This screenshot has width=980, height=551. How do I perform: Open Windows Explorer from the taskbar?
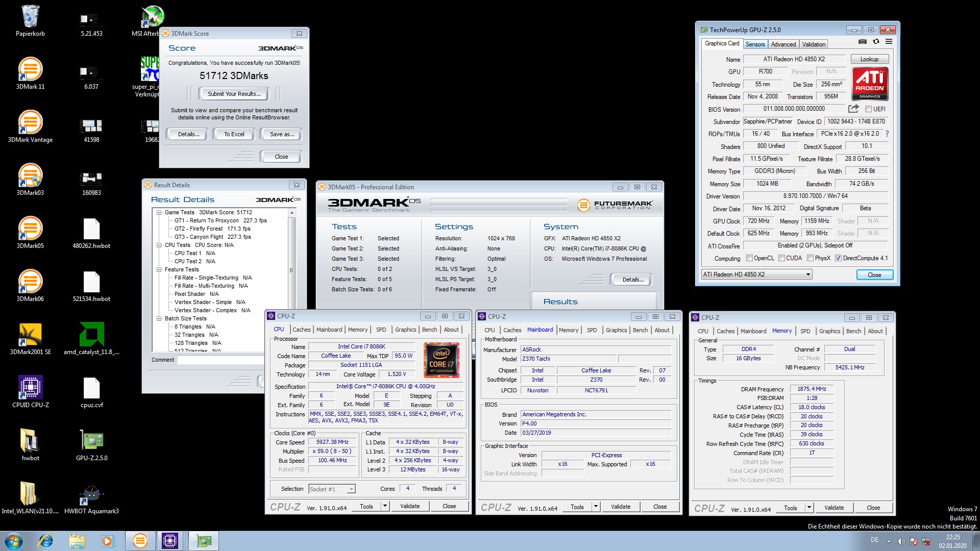tap(77, 541)
